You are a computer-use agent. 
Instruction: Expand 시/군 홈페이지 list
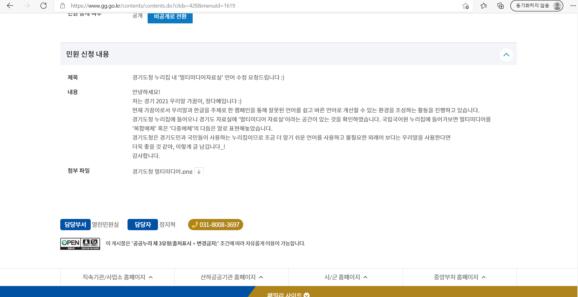346,277
